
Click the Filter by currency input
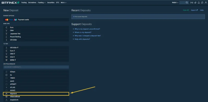coord(36,67)
